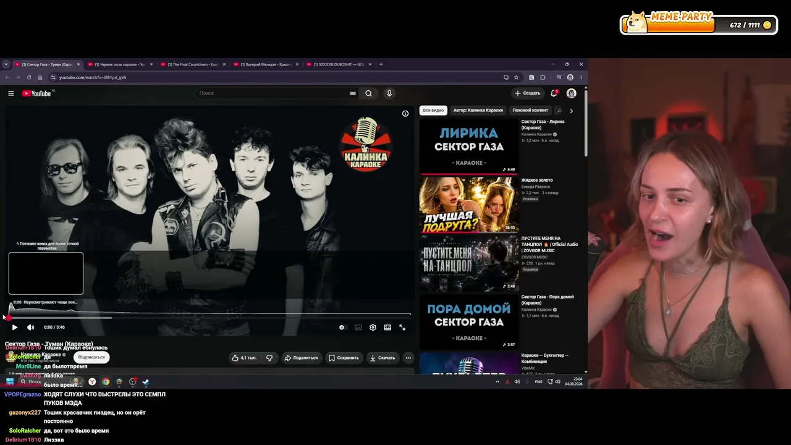
Task: Click the browser address bar URL
Action: (93, 77)
